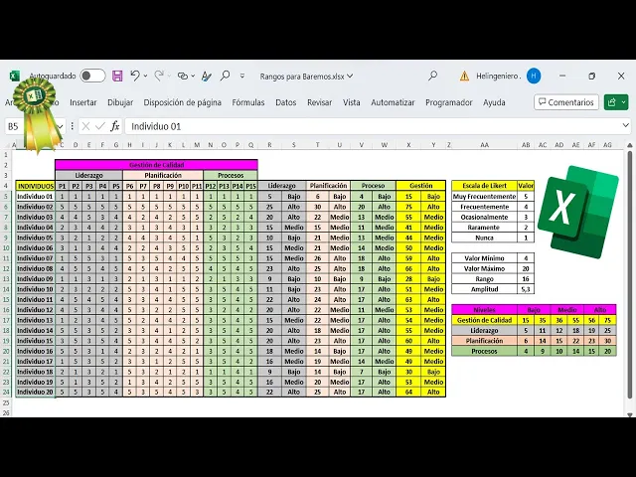The image size is (636, 477).
Task: Select the Valor Mínimo cell
Action: 484,258
